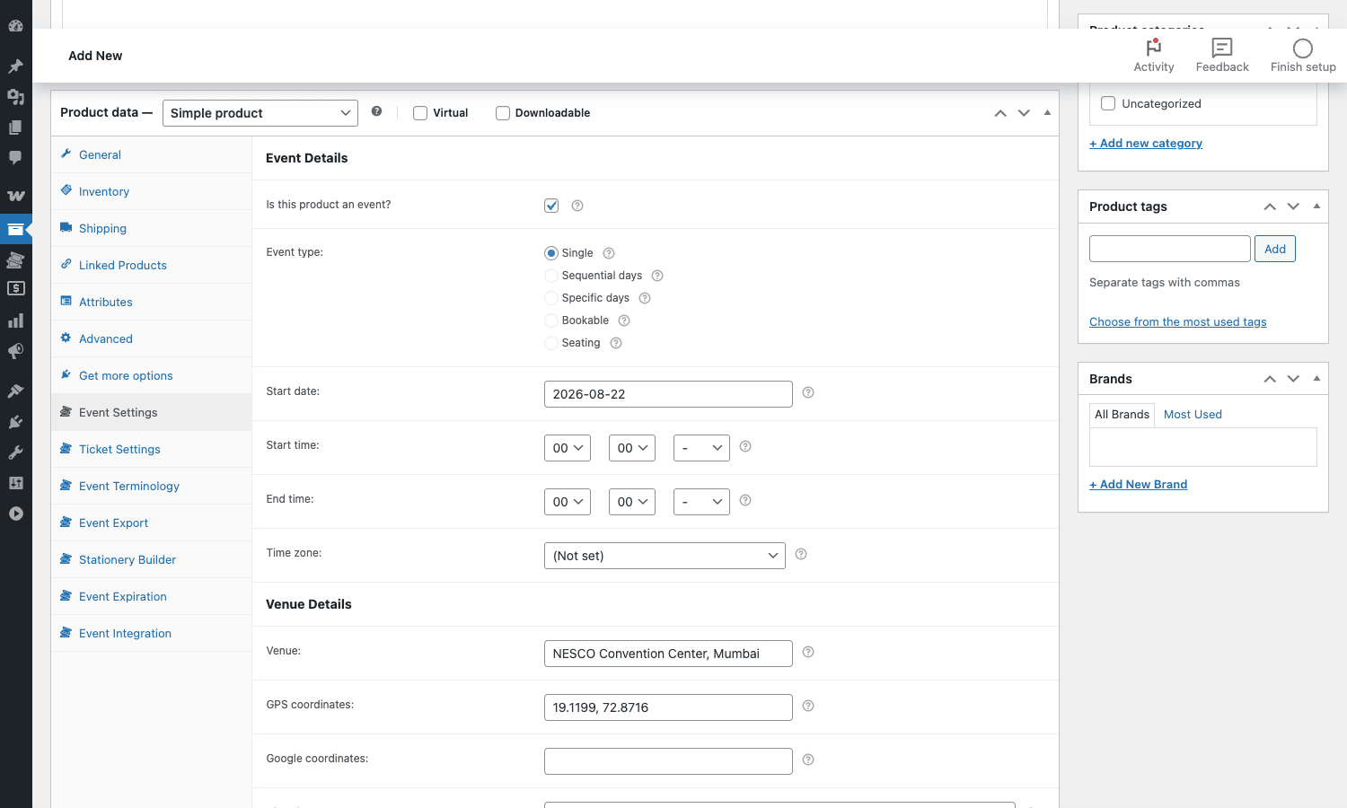Open WooCommerce icon in admin sidebar
This screenshot has height=808, width=1347.
[15, 196]
